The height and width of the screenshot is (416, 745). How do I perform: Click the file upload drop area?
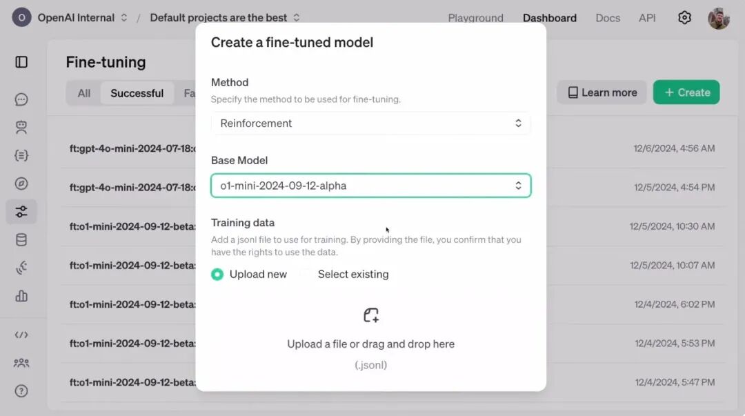(370, 338)
